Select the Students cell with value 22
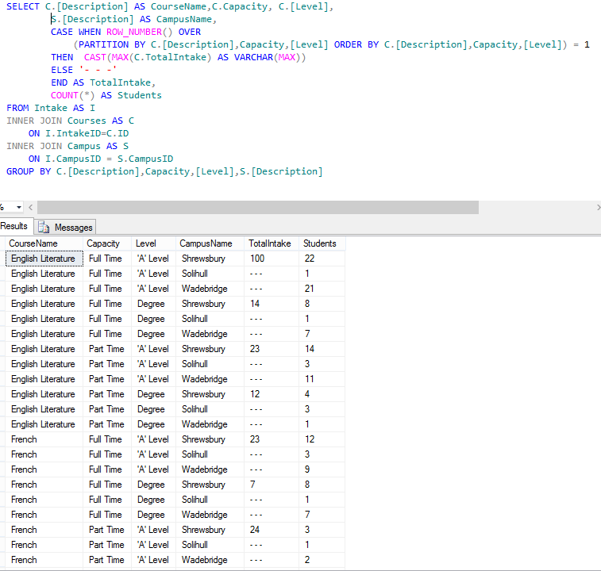Viewport: 601px width, 571px height. pyautogui.click(x=310, y=259)
